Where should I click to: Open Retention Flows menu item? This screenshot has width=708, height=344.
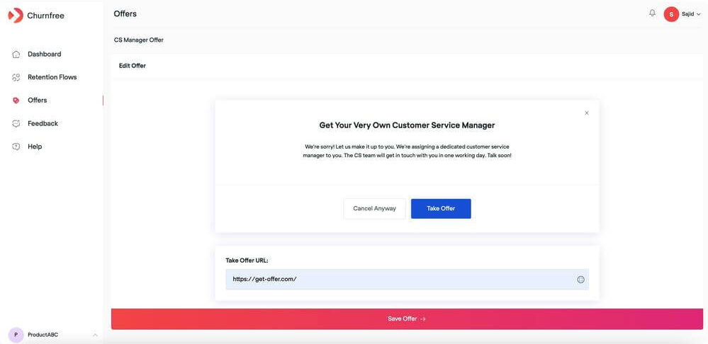point(52,77)
